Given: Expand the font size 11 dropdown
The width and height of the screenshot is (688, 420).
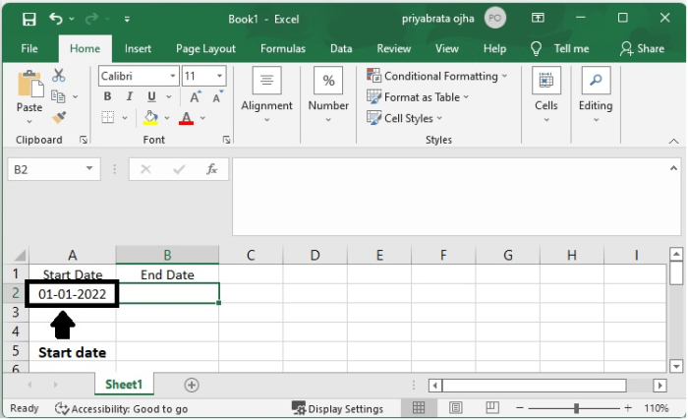Looking at the screenshot, I should (219, 76).
